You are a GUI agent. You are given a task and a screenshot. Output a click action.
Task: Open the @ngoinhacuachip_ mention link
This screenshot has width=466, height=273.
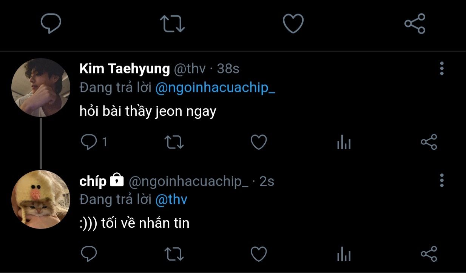215,87
